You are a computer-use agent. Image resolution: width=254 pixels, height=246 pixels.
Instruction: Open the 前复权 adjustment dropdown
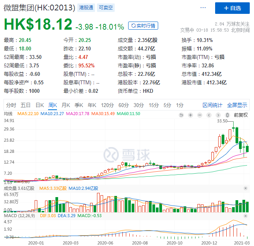point(241,115)
